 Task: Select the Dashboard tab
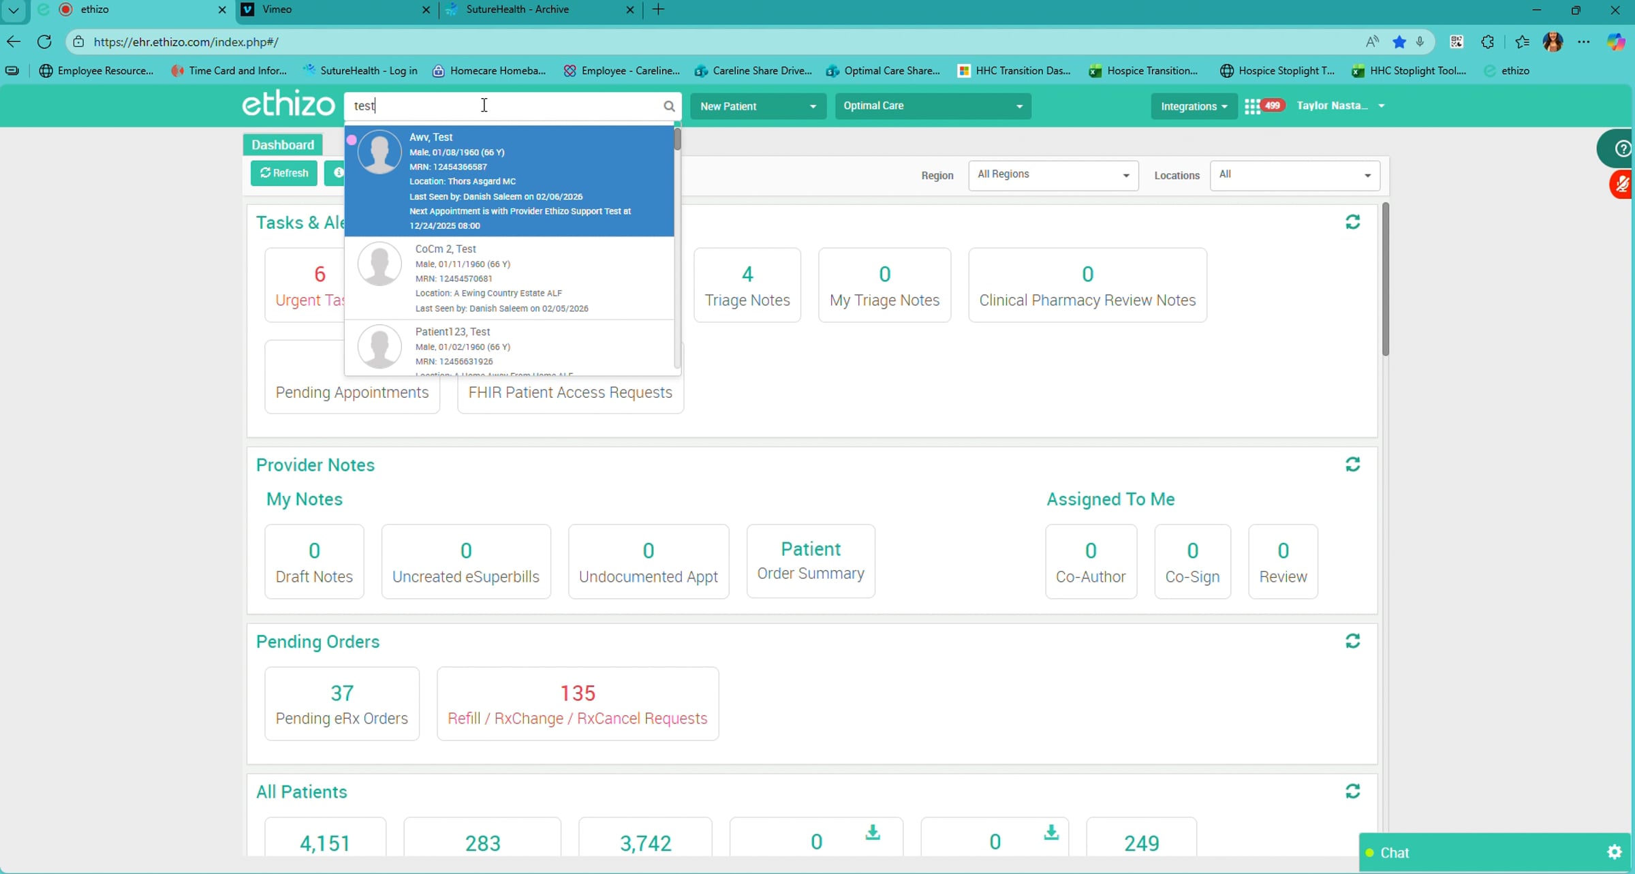pyautogui.click(x=283, y=144)
